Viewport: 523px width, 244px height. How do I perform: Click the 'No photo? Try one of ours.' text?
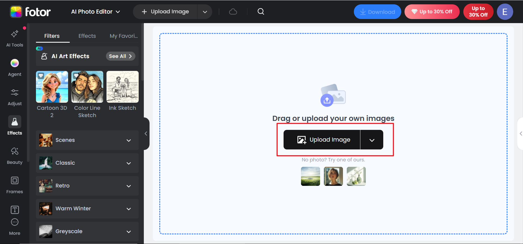333,160
